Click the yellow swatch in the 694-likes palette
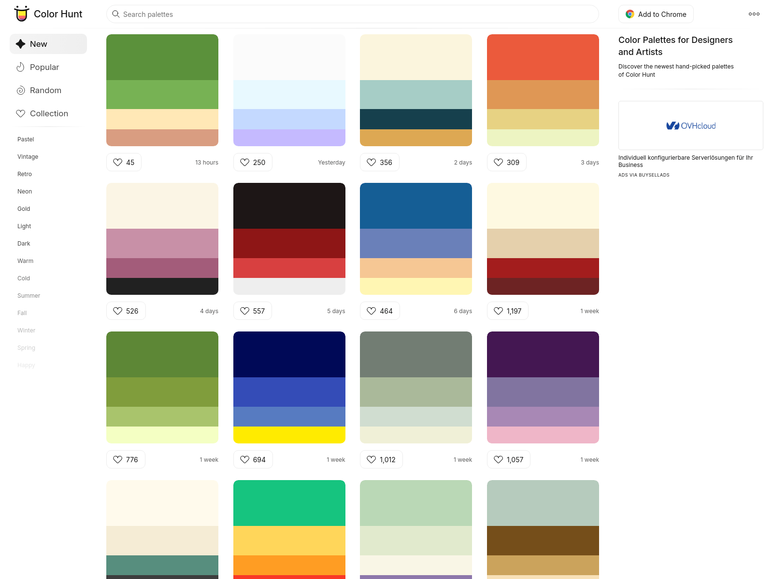Viewport: 773px width, 579px height. coord(289,435)
